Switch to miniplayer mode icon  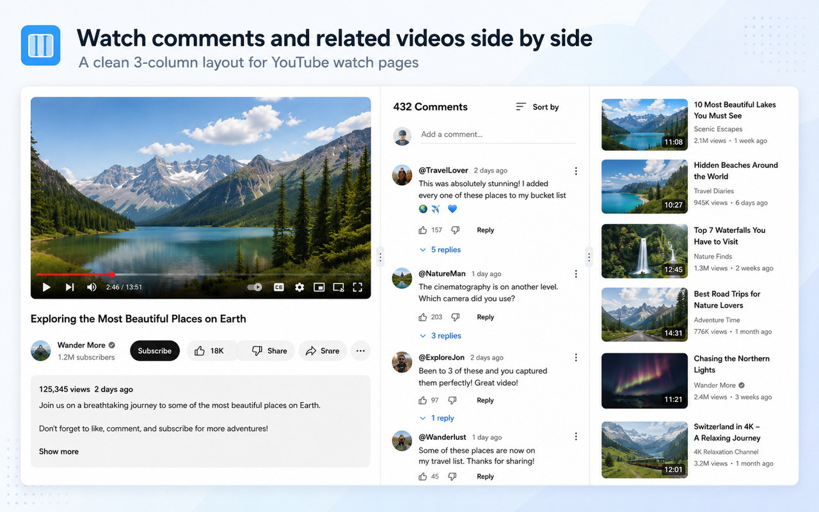pos(319,287)
